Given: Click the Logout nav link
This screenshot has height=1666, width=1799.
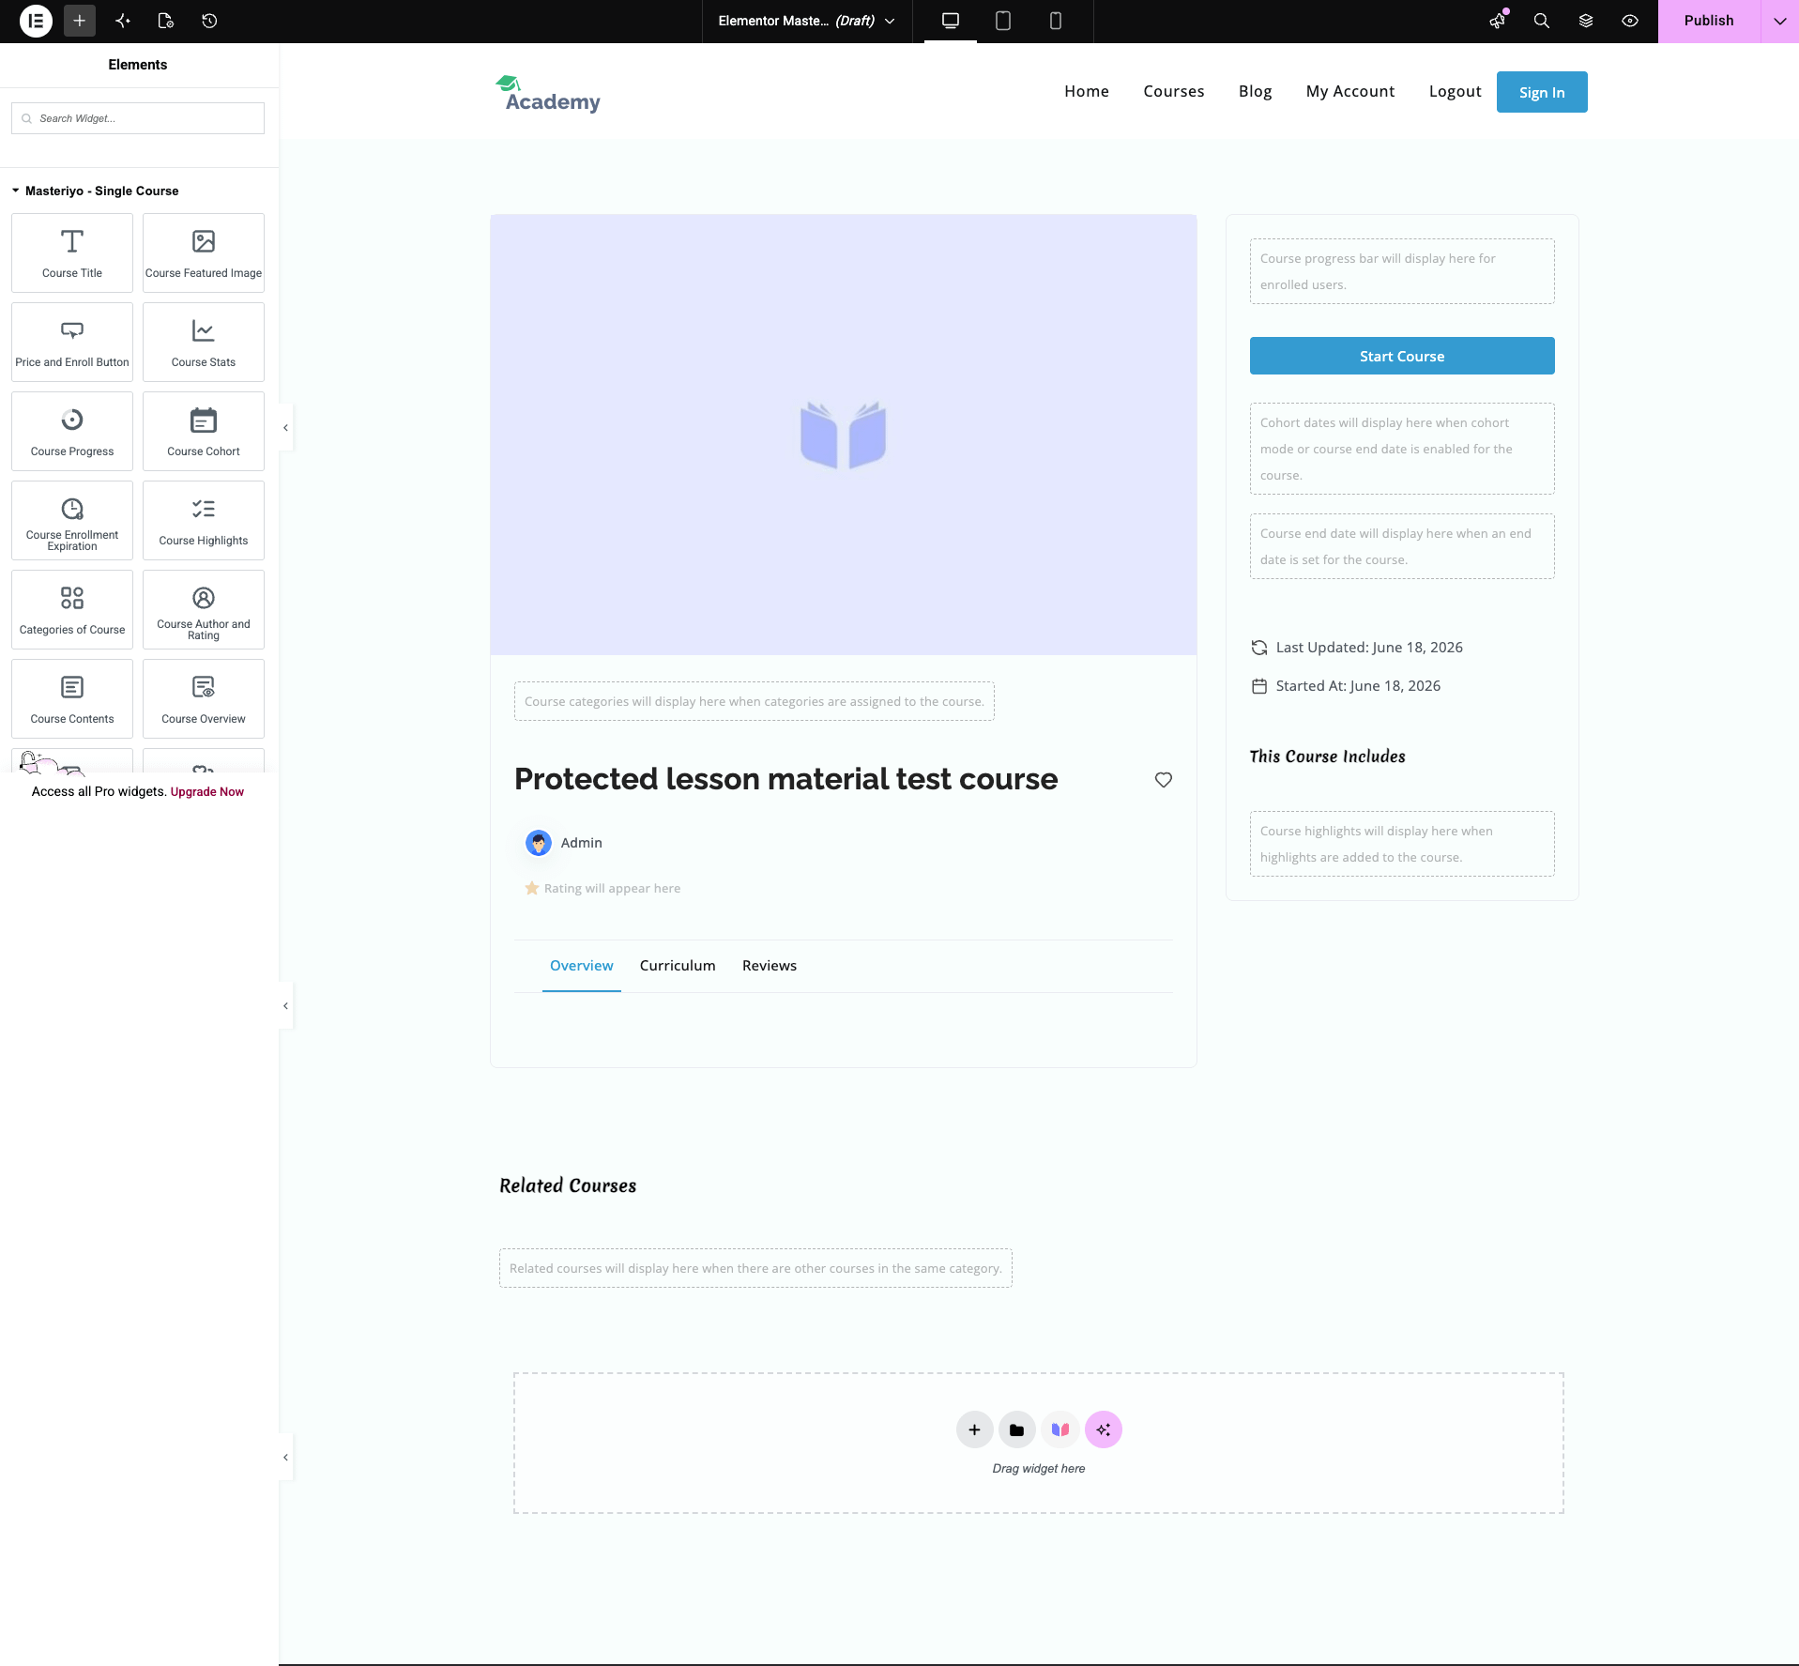Looking at the screenshot, I should [1455, 91].
